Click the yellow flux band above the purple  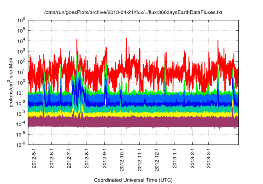(133, 114)
